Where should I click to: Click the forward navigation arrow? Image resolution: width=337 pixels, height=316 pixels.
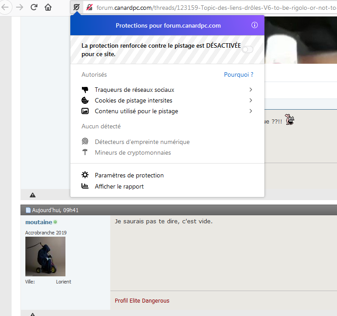(x=19, y=7)
